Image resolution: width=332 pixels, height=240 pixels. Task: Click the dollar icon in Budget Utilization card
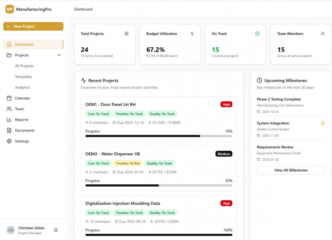(192, 34)
